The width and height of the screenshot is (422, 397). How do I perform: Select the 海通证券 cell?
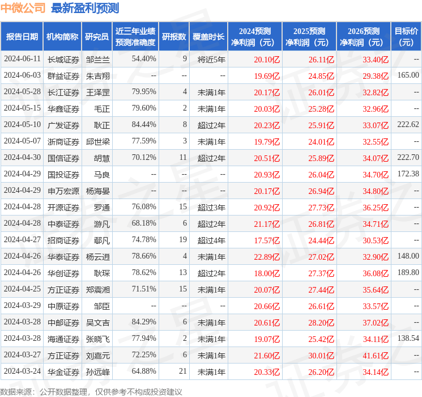point(63,339)
